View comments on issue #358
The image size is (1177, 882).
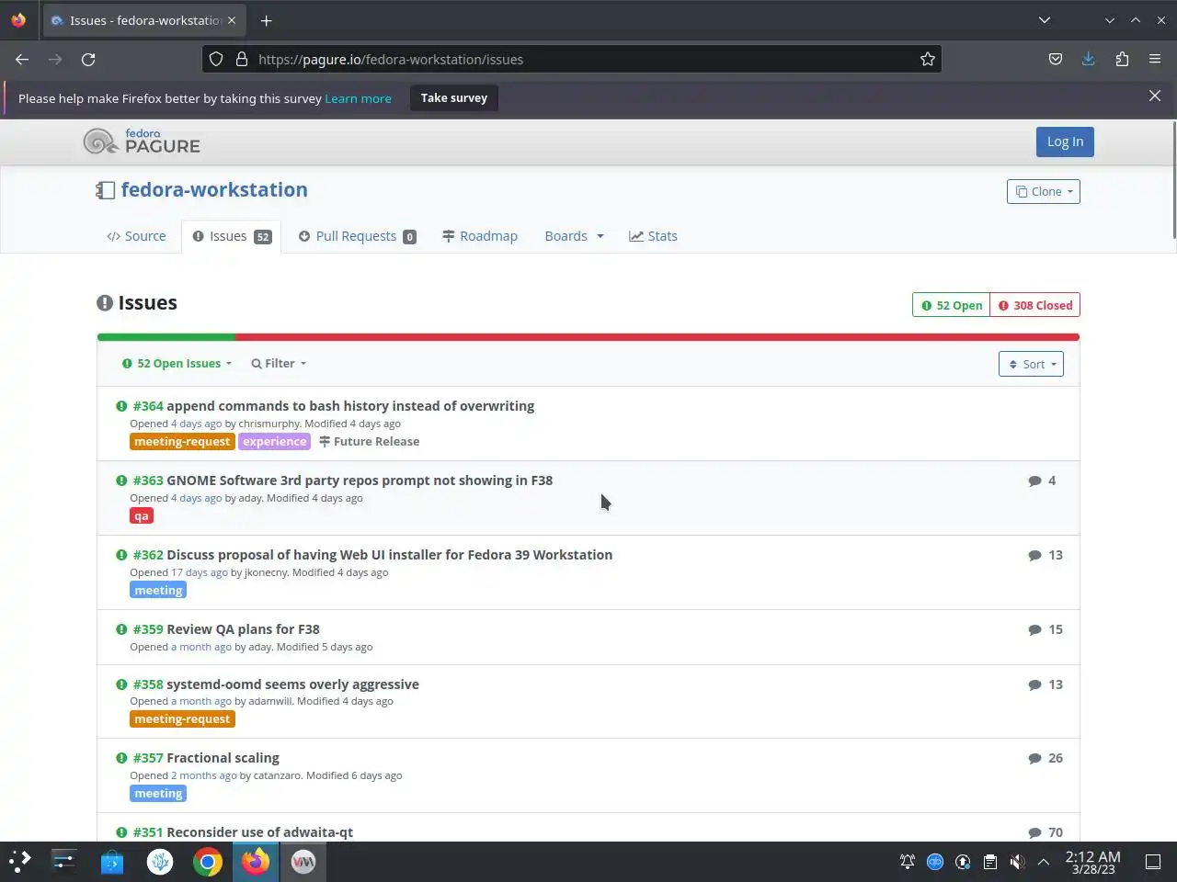[x=1046, y=684]
